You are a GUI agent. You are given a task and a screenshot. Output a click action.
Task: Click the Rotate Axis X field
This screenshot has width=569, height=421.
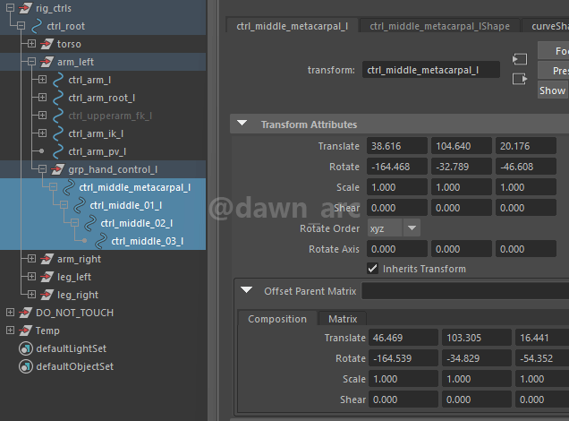[x=396, y=249]
